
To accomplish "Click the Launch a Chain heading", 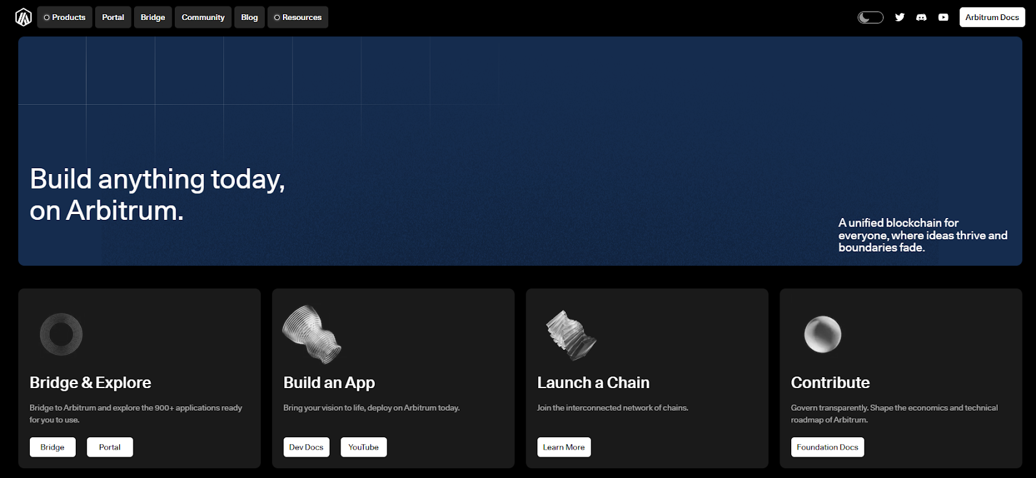I will tap(593, 383).
